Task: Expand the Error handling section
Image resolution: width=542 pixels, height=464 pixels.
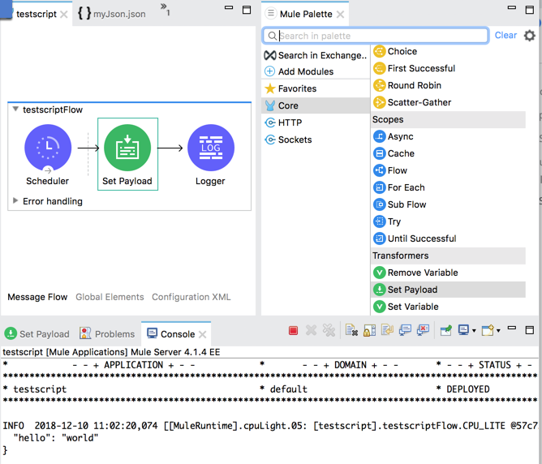Action: coord(15,201)
